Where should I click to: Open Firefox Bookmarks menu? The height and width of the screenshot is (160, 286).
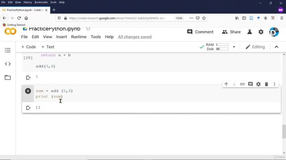point(41,2)
